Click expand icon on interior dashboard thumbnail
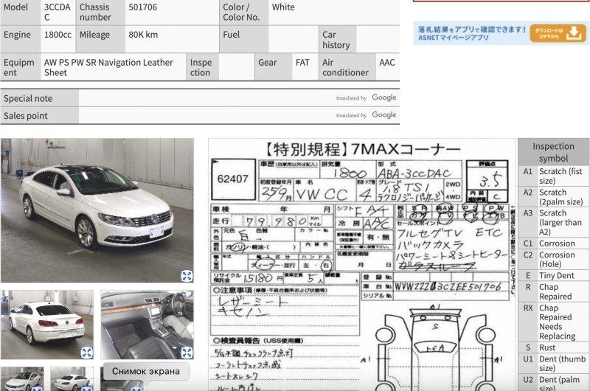Screen dimensions: 590x391 [187, 353]
